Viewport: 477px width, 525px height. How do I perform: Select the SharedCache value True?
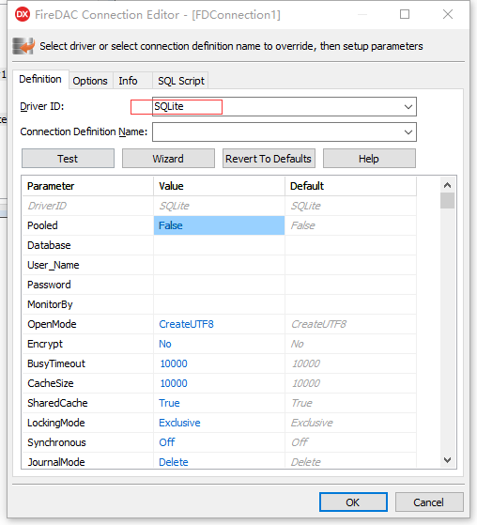coord(220,403)
